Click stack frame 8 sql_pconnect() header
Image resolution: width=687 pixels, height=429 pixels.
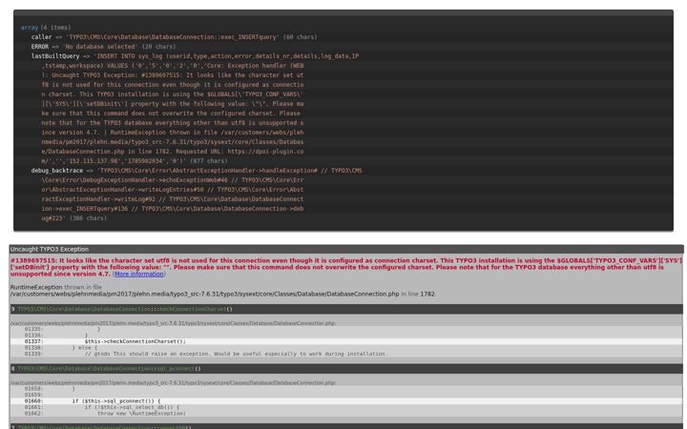tap(346, 369)
